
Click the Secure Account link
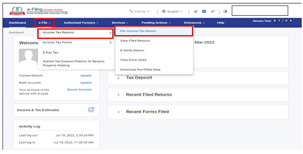pyautogui.click(x=79, y=90)
